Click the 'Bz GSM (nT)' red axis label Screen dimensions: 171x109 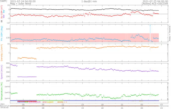click(2, 12)
